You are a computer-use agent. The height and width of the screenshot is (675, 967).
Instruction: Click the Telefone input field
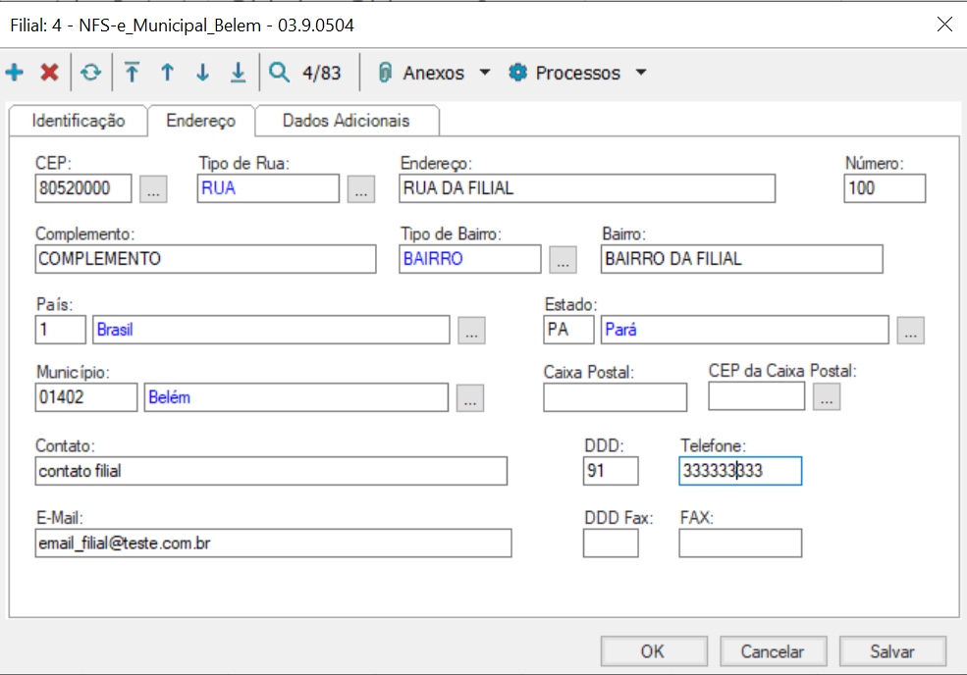pyautogui.click(x=740, y=471)
